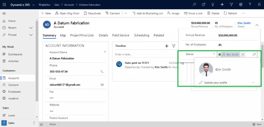
Task: Open the app launcher waffle icon
Action: (4, 5)
